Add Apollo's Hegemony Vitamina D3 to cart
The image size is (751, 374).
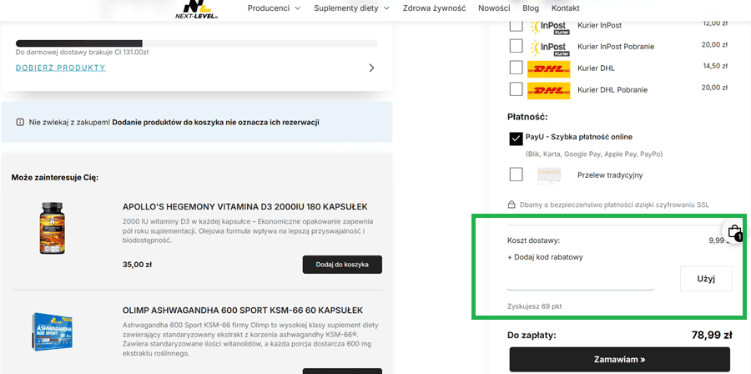tap(342, 265)
